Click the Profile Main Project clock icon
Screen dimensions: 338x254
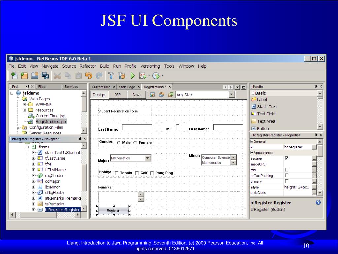tap(156, 76)
